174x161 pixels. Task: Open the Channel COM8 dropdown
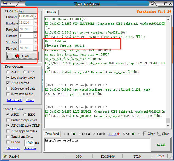tap(36, 16)
